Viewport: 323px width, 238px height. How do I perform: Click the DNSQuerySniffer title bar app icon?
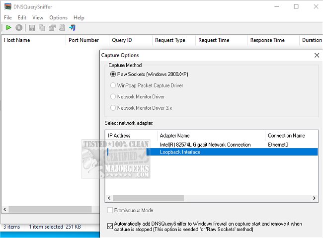tap(8, 6)
